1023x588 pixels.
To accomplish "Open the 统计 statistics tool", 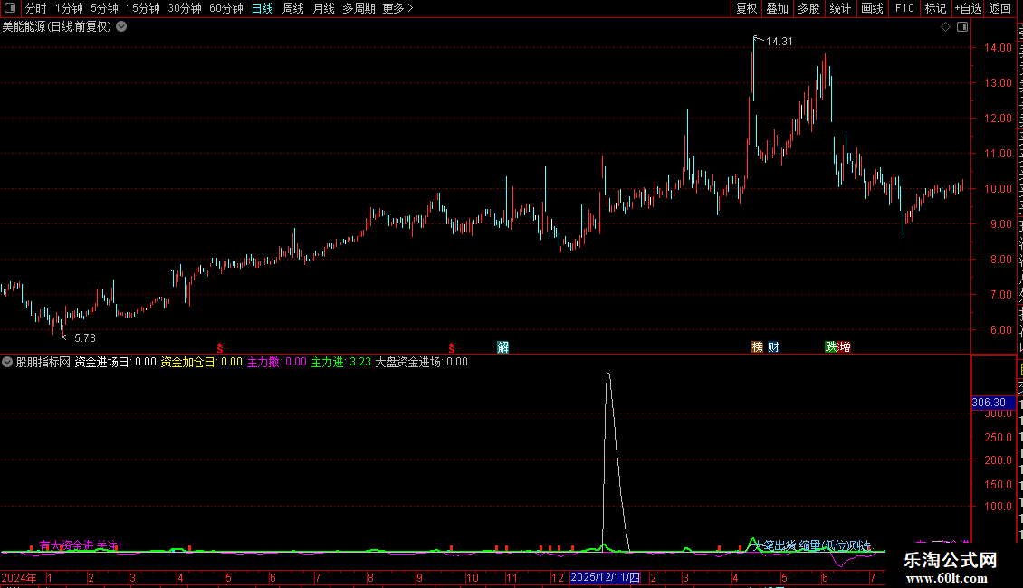I will click(839, 8).
